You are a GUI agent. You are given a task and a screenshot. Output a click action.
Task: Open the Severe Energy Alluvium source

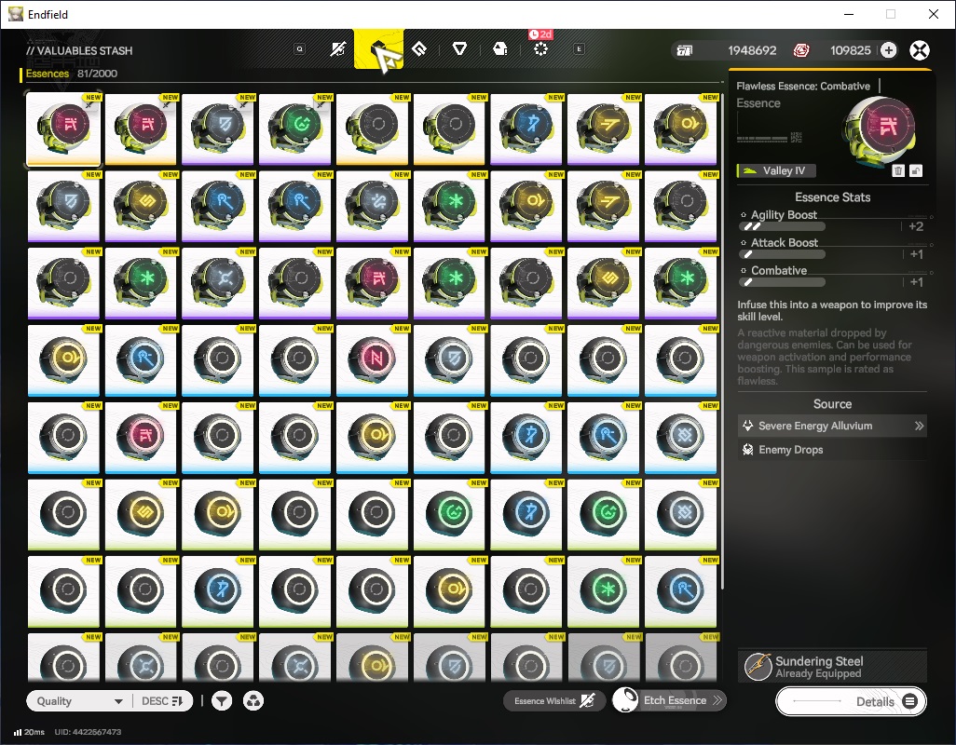point(832,426)
